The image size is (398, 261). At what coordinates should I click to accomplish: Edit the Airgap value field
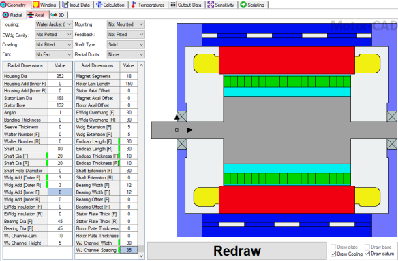[60, 112]
